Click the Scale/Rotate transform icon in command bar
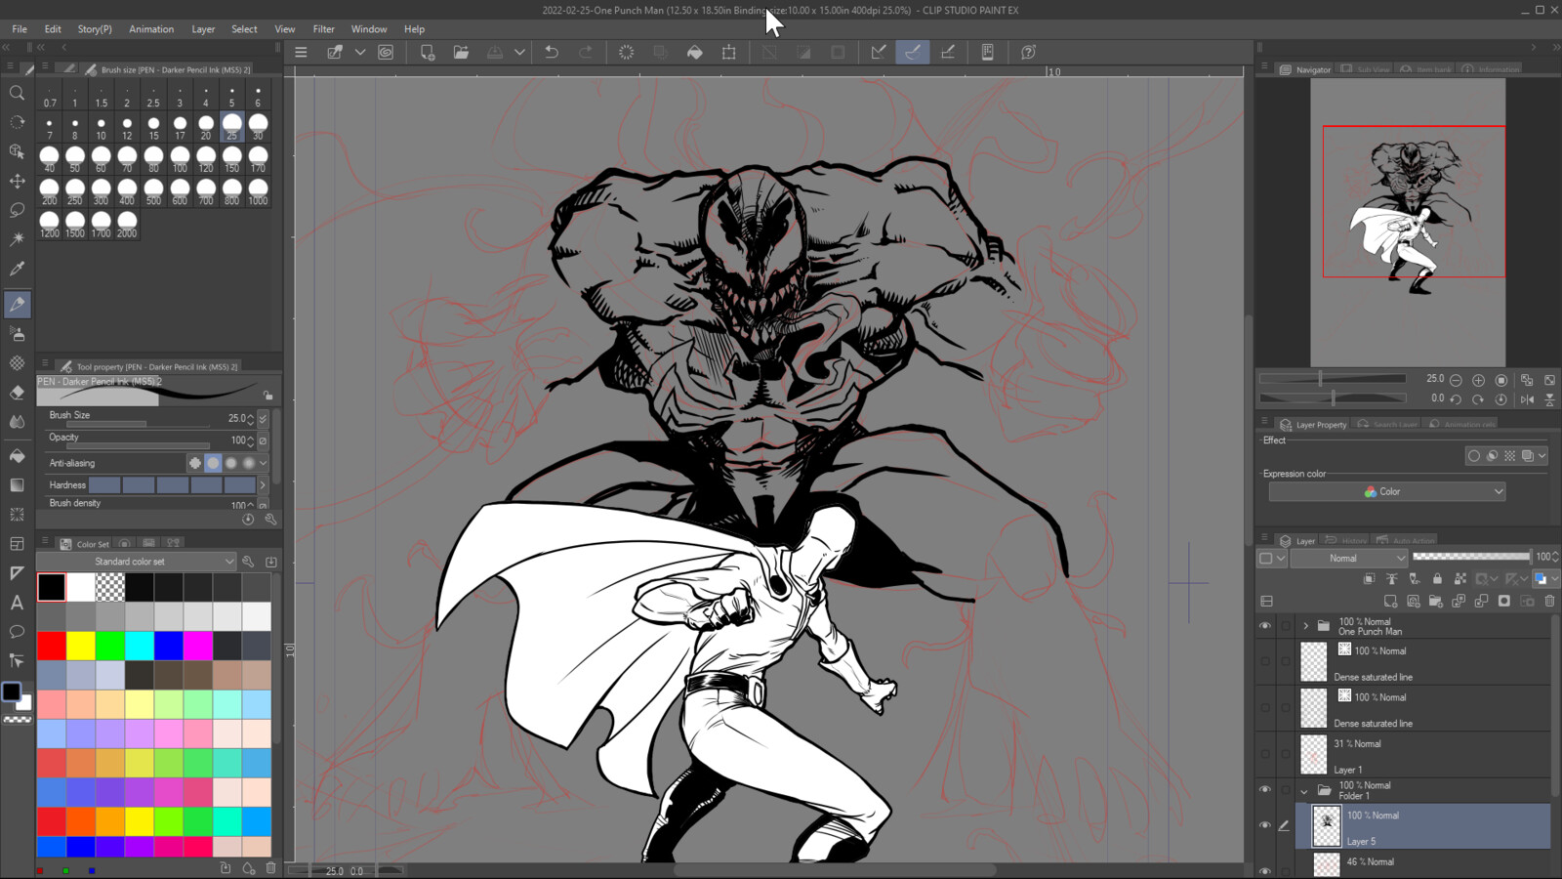 tap(729, 52)
